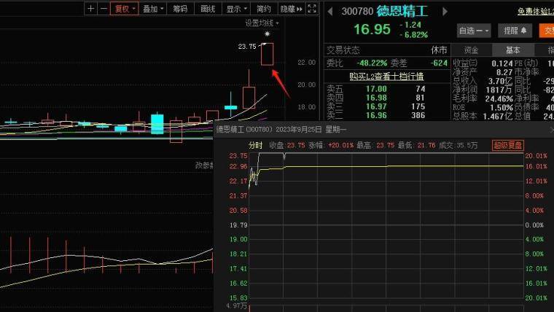The width and height of the screenshot is (554, 312).
Task: Click the 超级复盘 button in popup
Action: (x=508, y=145)
